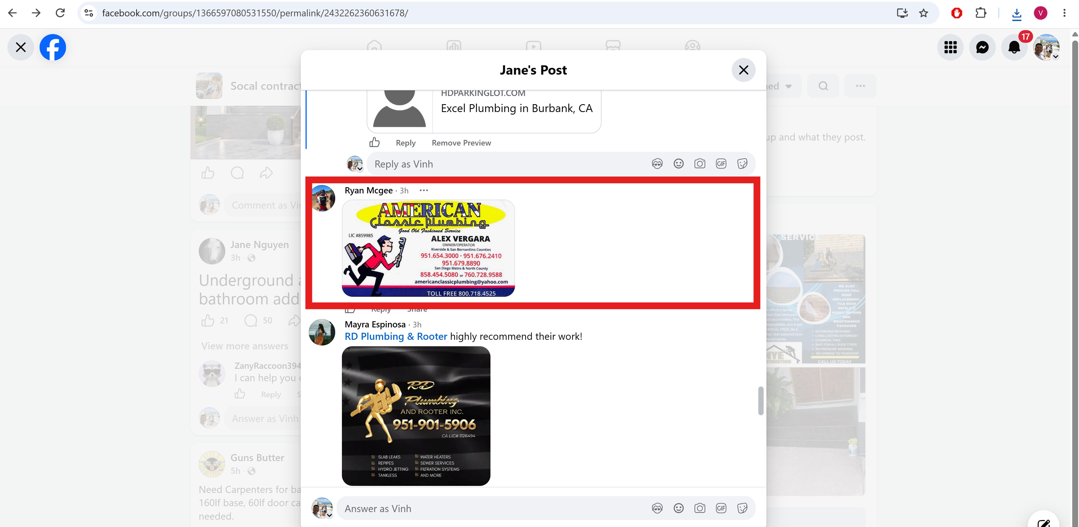
Task: Open Facebook account profile menu
Action: click(1046, 47)
